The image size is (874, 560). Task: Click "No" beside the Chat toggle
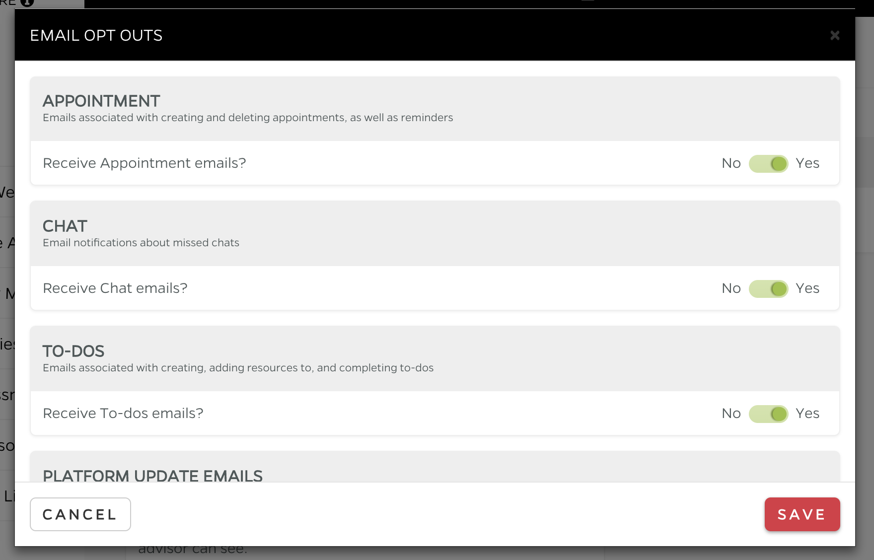731,288
